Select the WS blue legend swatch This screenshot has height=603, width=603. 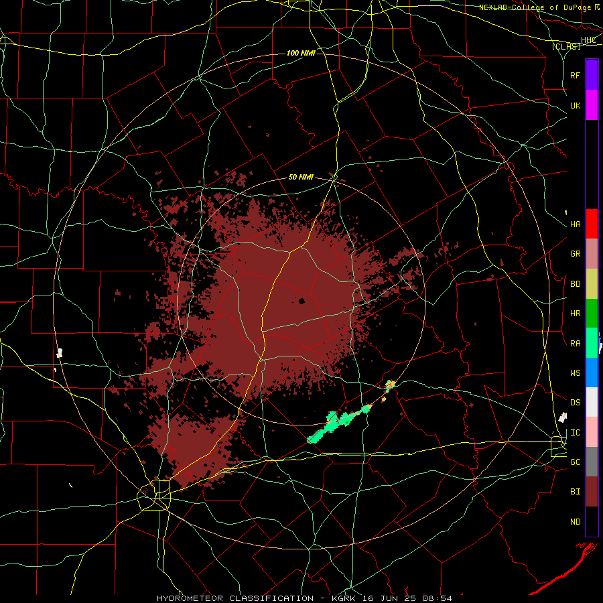pyautogui.click(x=592, y=373)
